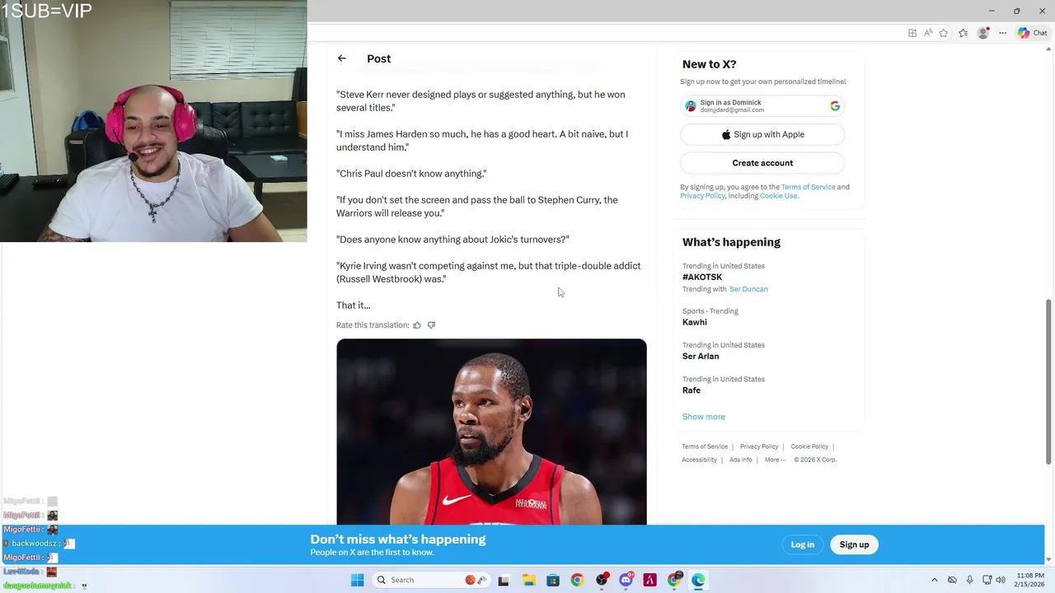Expand footer More options
The image size is (1055, 593).
coord(775,460)
